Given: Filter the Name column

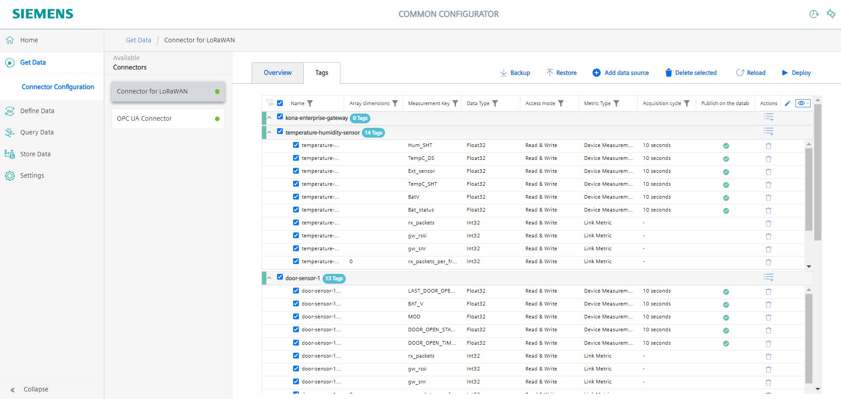Looking at the screenshot, I should [310, 103].
